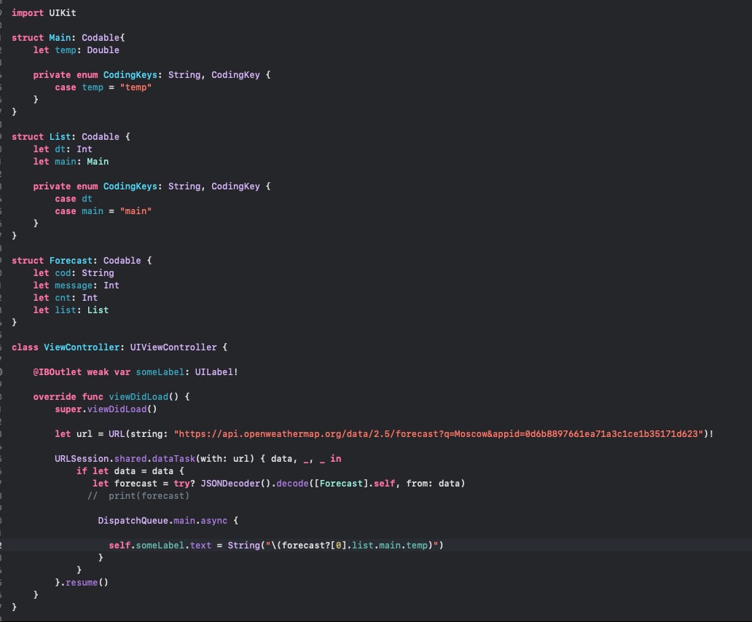This screenshot has height=622, width=752.
Task: Click the 'super.viewDidLoad()' call
Action: pyautogui.click(x=106, y=410)
